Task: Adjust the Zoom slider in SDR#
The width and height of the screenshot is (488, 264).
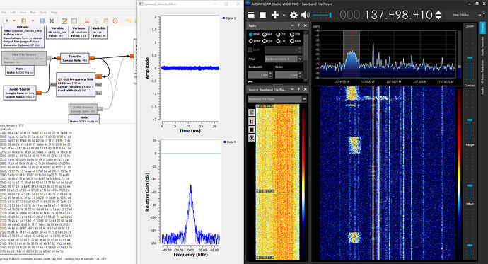Action: tap(470, 58)
